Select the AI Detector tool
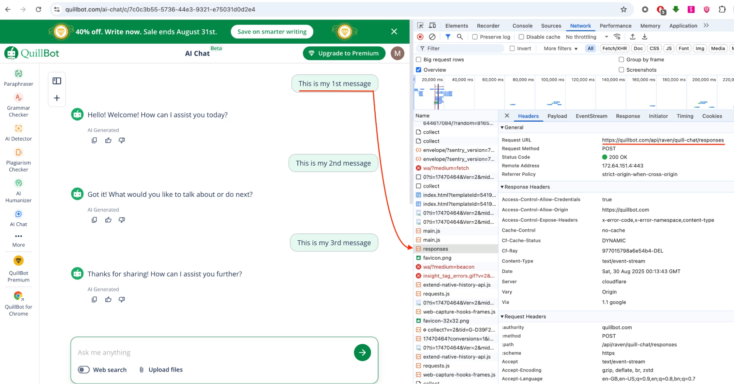The height and width of the screenshot is (384, 734). point(19,133)
